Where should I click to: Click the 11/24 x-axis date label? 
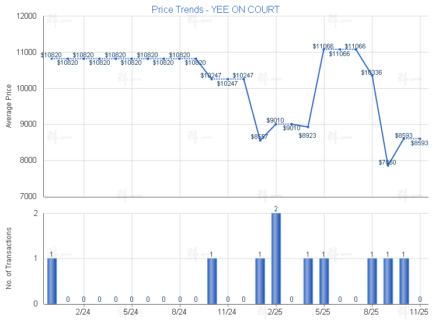tap(228, 312)
